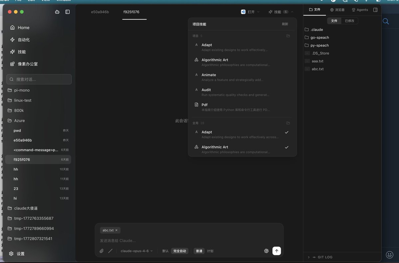This screenshot has width=399, height=263.
Task: Switch to the Agents panel tab
Action: click(360, 10)
